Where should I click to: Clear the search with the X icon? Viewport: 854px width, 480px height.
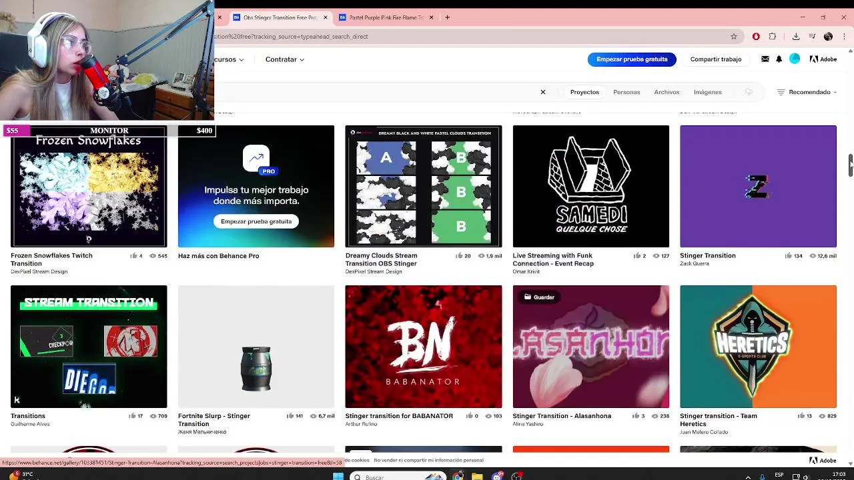tap(543, 92)
